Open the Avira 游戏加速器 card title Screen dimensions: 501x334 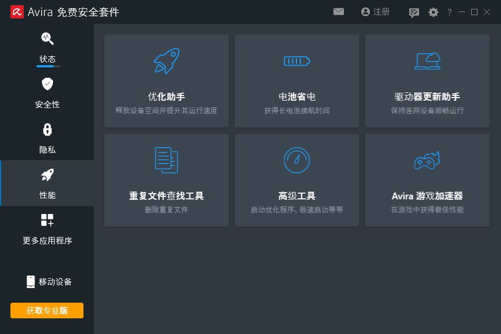pos(427,196)
